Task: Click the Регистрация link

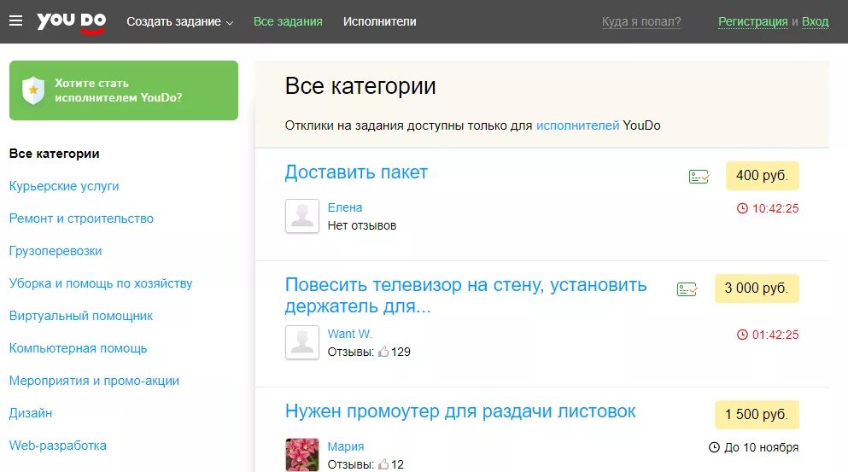Action: point(753,21)
